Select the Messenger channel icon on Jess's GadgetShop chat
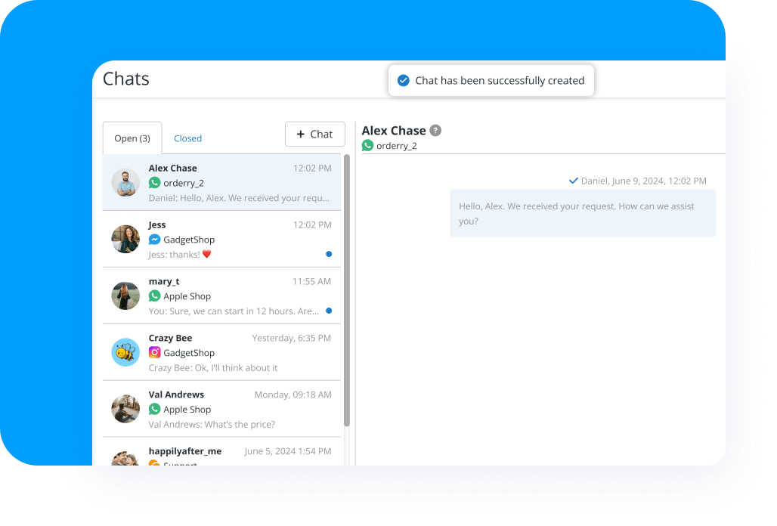The height and width of the screenshot is (526, 777). [x=155, y=240]
